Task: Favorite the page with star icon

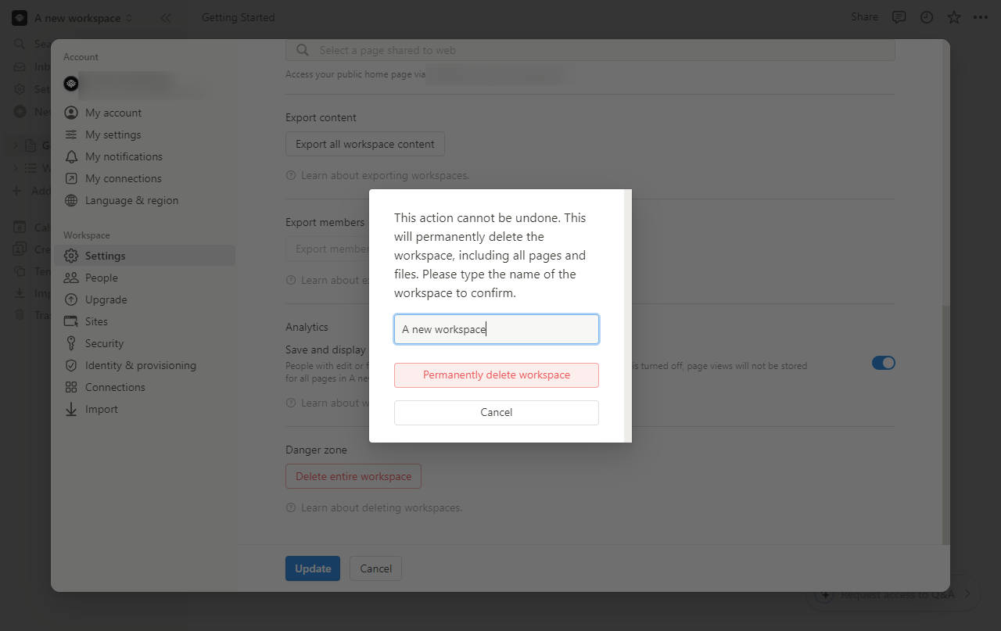Action: 954,17
